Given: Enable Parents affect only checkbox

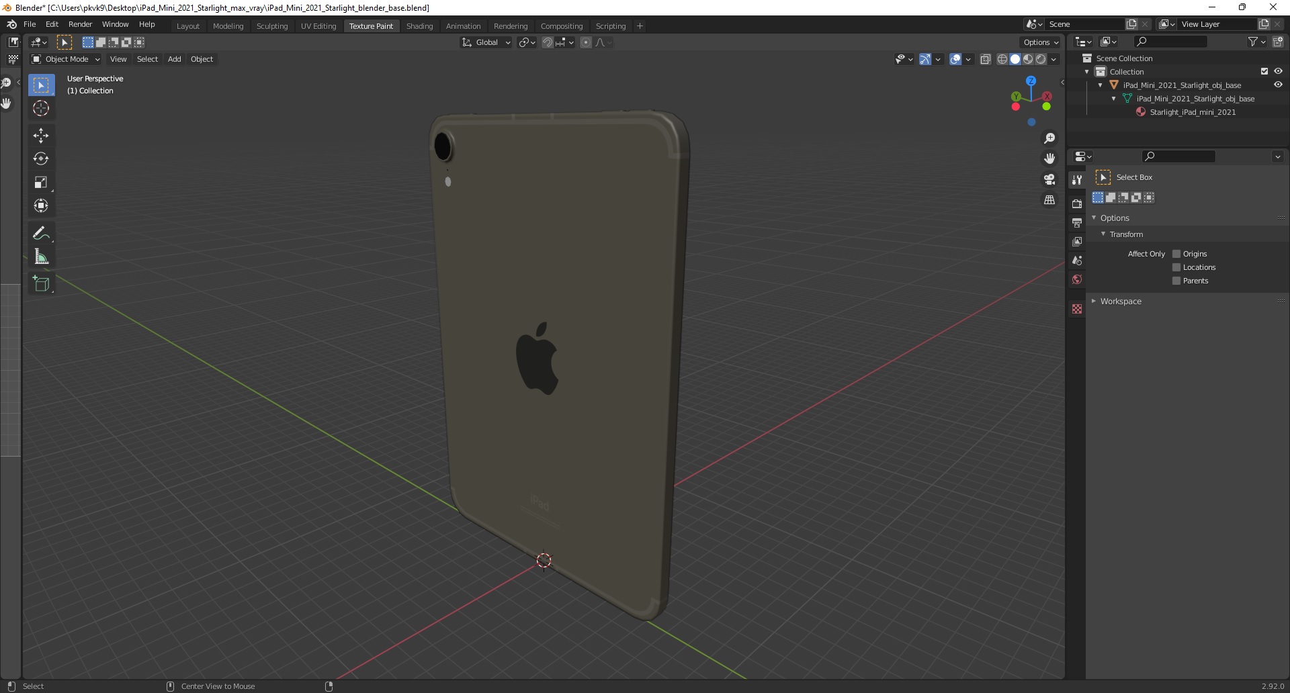Looking at the screenshot, I should point(1176,281).
